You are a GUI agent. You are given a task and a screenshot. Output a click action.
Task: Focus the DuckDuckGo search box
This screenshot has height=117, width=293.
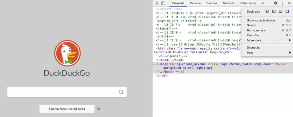tap(67, 92)
